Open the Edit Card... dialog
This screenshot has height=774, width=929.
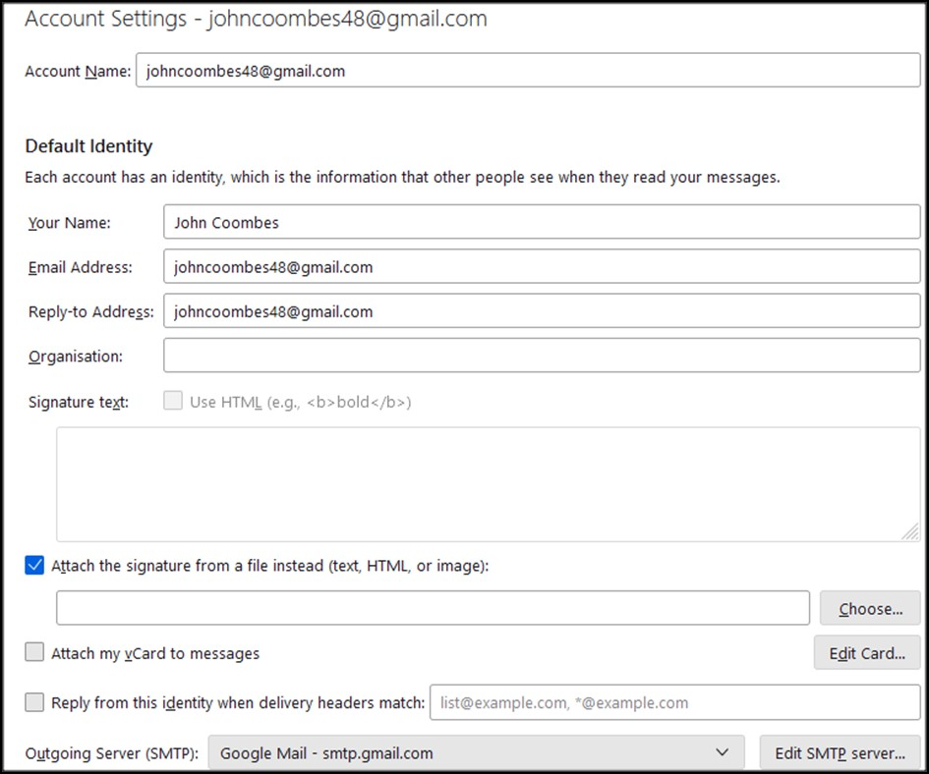click(x=866, y=653)
